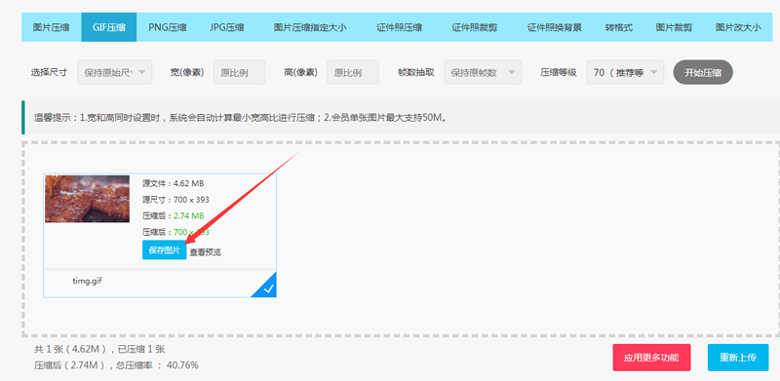The height and width of the screenshot is (381, 780).
Task: Save the compressed image with 保存图片
Action: click(x=164, y=249)
